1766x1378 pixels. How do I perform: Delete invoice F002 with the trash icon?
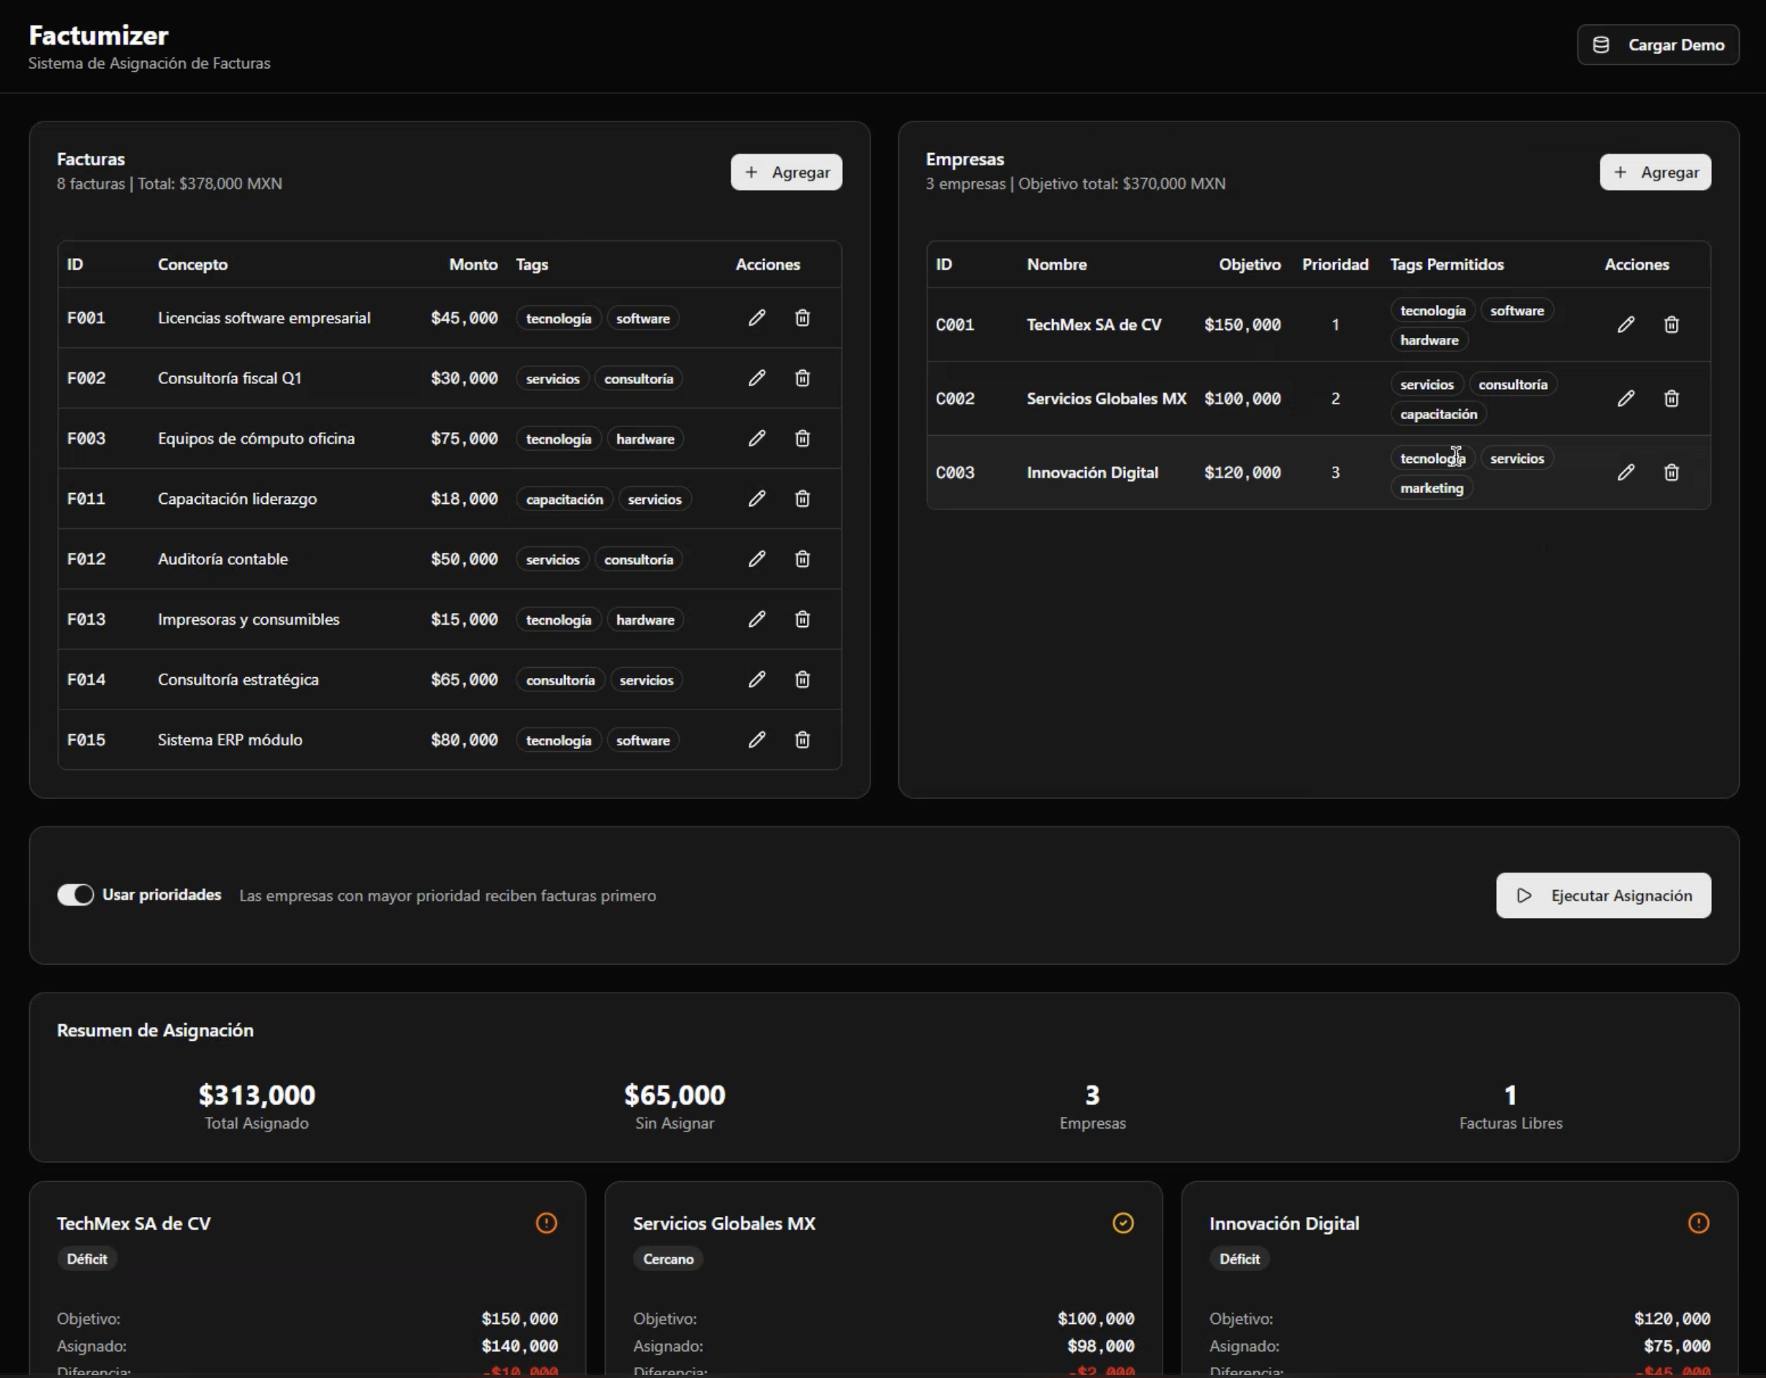click(802, 377)
